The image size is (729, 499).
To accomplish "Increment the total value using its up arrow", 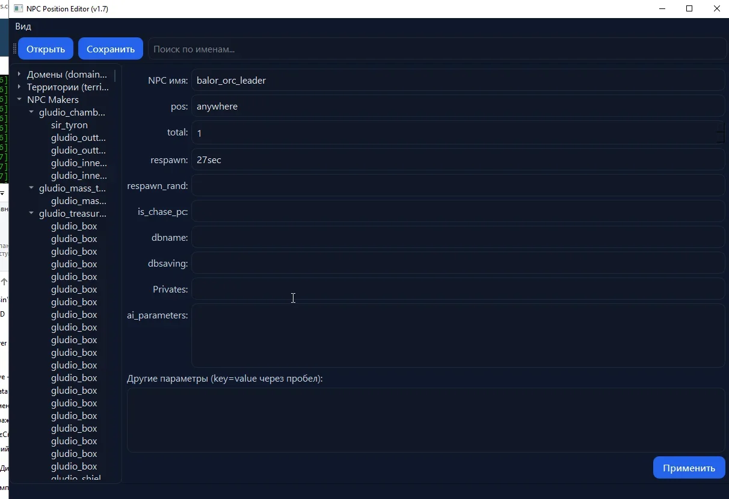I will pos(720,126).
